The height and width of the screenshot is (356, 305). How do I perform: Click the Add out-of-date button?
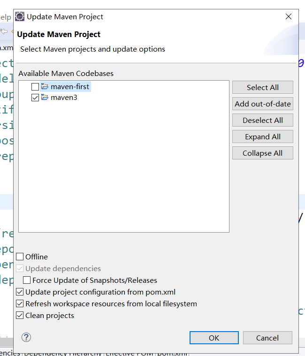263,104
